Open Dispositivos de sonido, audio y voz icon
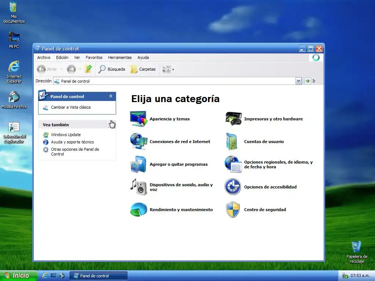The width and height of the screenshot is (375, 281). [x=138, y=187]
